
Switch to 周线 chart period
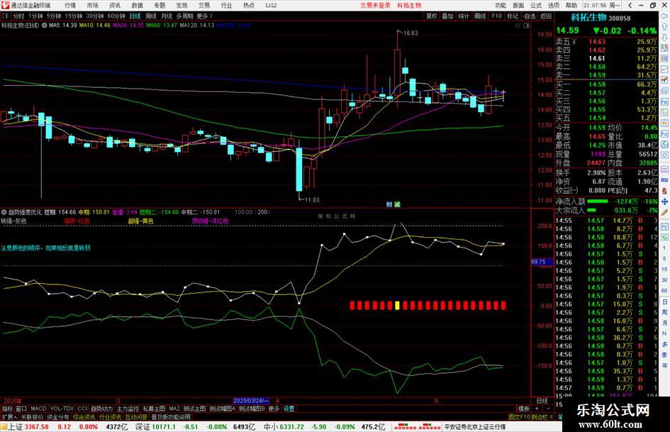click(x=151, y=16)
